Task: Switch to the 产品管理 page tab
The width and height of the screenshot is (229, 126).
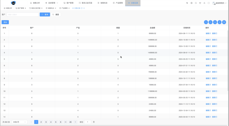Action: click(63, 8)
